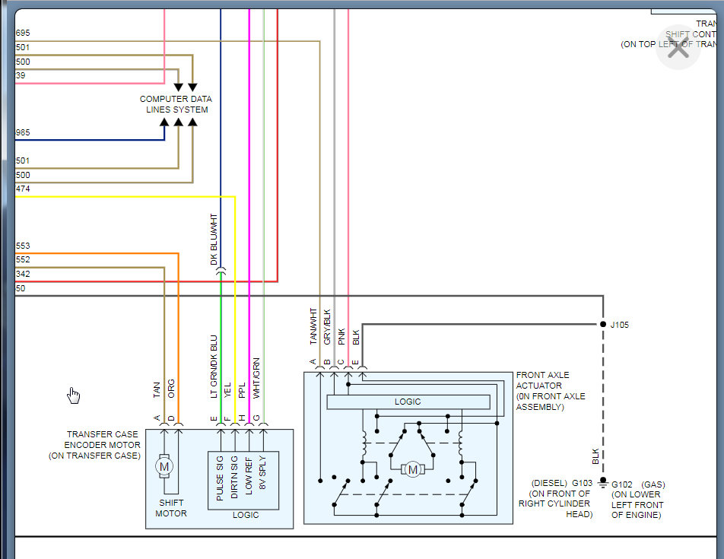Click the ground symbol between G103 and G102
Screen dimensions: 724x559
pyautogui.click(x=602, y=484)
